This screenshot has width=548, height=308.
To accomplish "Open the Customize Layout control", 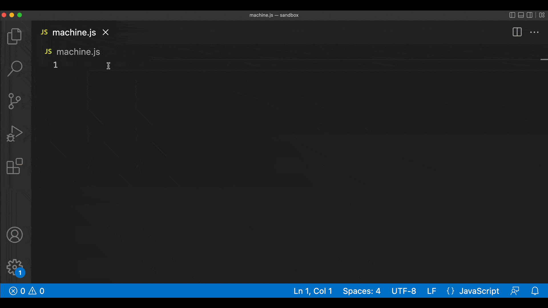I will pos(541,15).
